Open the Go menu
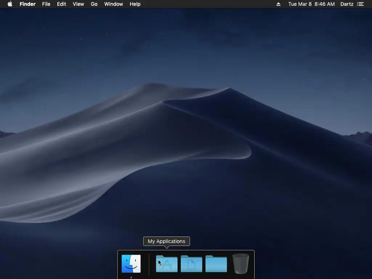The width and height of the screenshot is (372, 279). coord(94,4)
